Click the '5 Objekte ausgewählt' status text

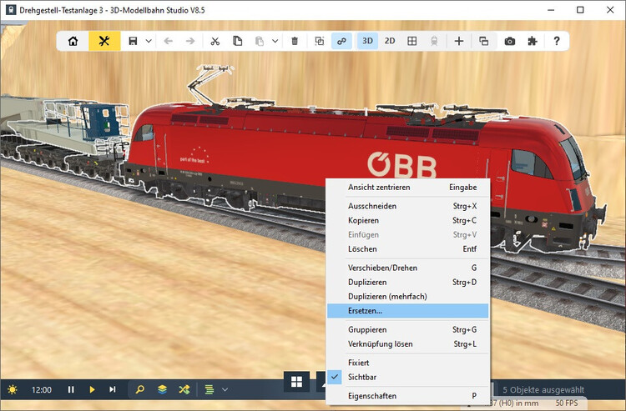point(543,390)
